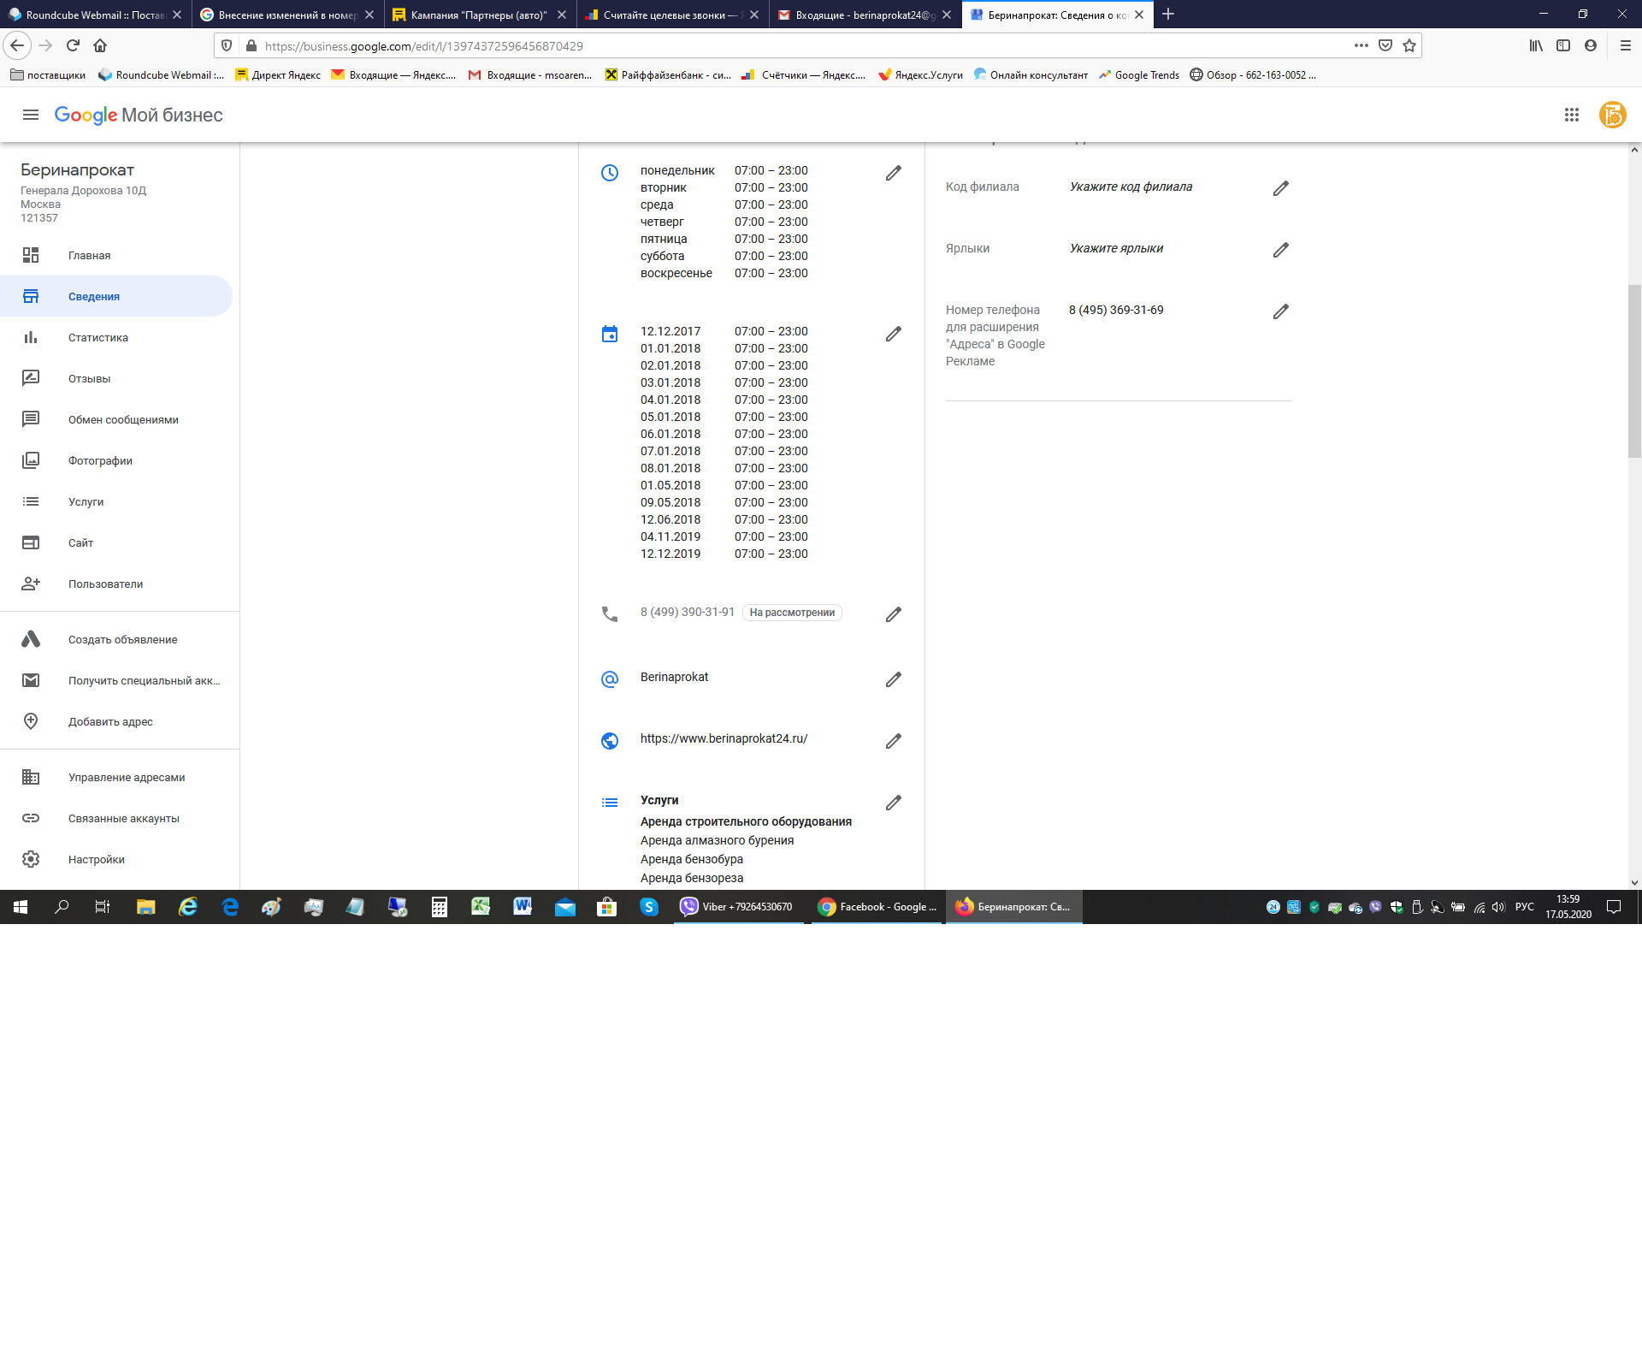Click Добавить адрес

[116, 721]
